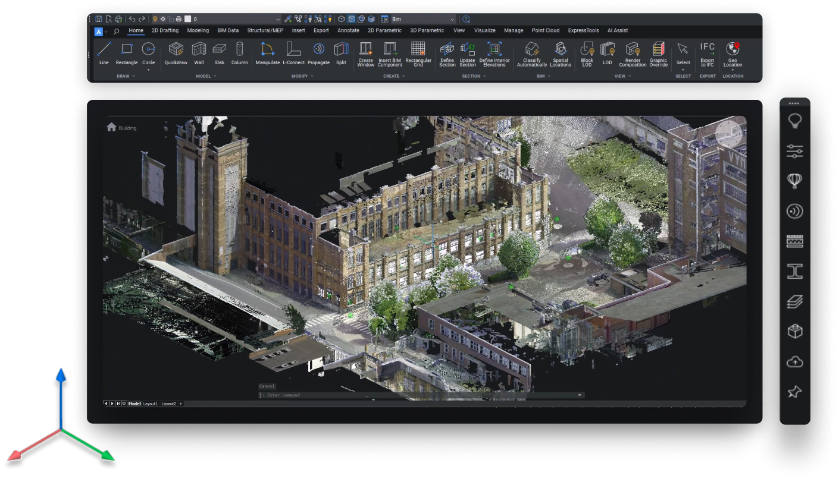The width and height of the screenshot is (839, 482).
Task: Open the layer selection dropdown
Action: (x=277, y=19)
